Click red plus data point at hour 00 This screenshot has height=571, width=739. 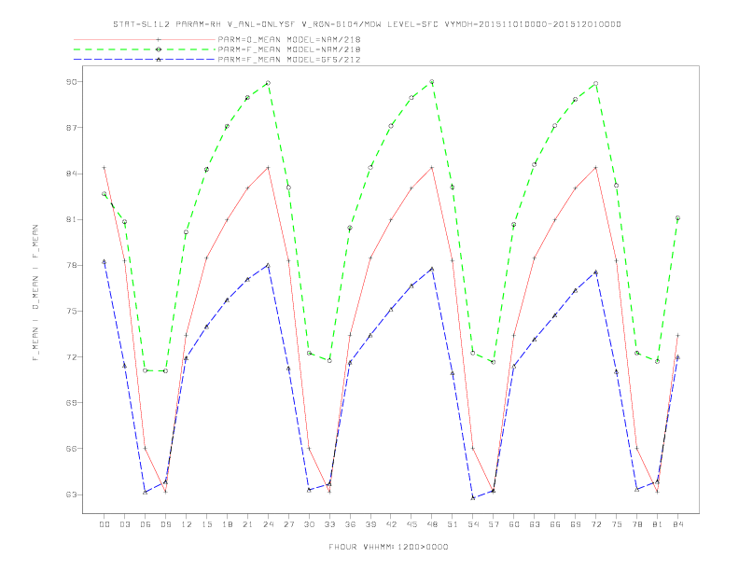(105, 168)
